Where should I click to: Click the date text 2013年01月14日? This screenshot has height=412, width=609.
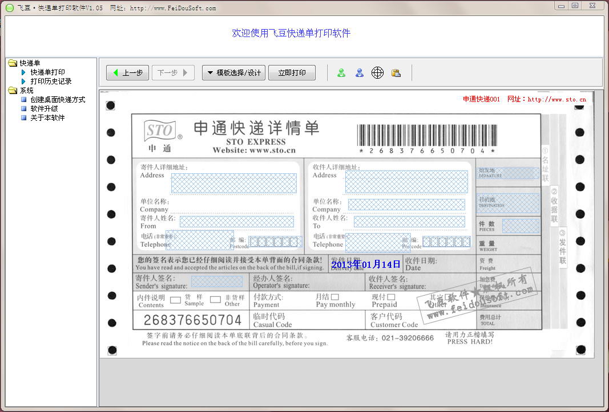366,264
